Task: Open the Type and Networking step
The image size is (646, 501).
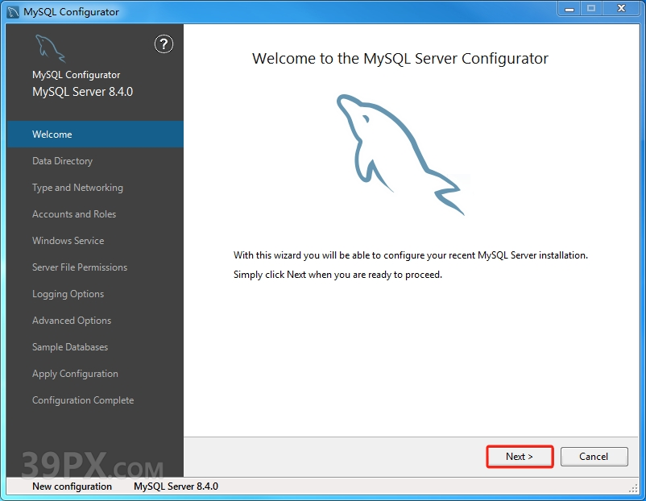Action: 77,188
